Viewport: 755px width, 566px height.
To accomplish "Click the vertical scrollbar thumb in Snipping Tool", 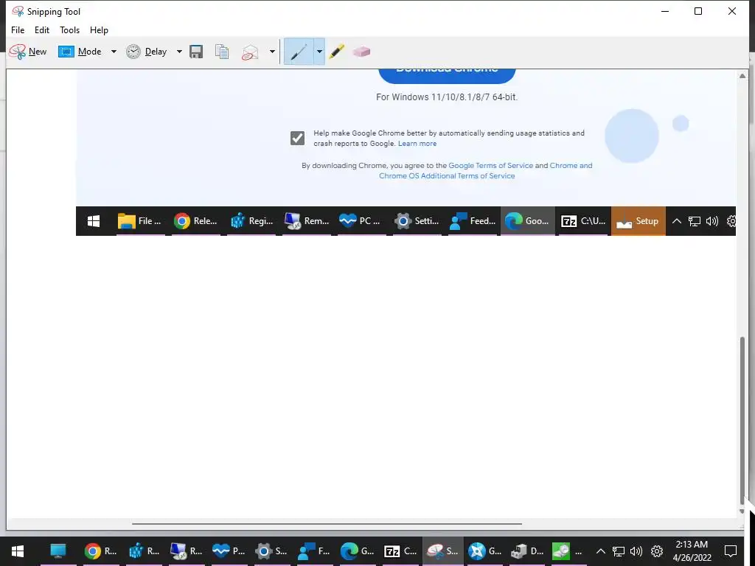I will [x=742, y=419].
